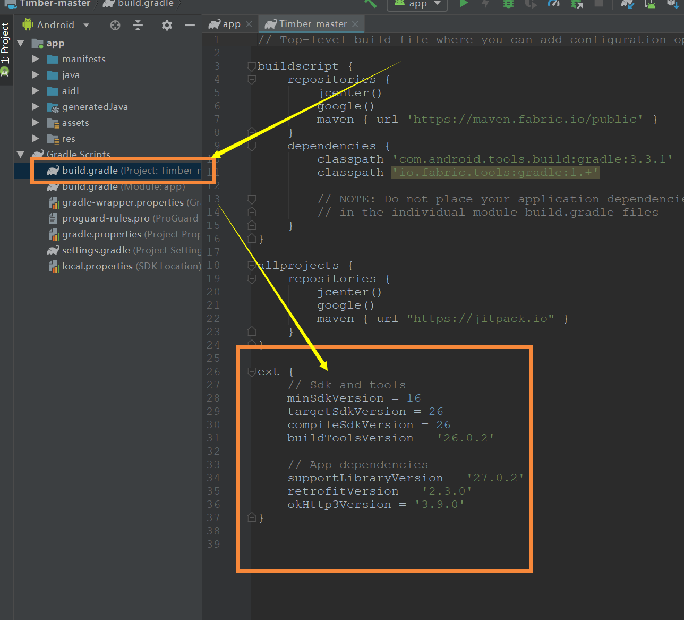Hide the Project panel with minus icon

tap(190, 25)
